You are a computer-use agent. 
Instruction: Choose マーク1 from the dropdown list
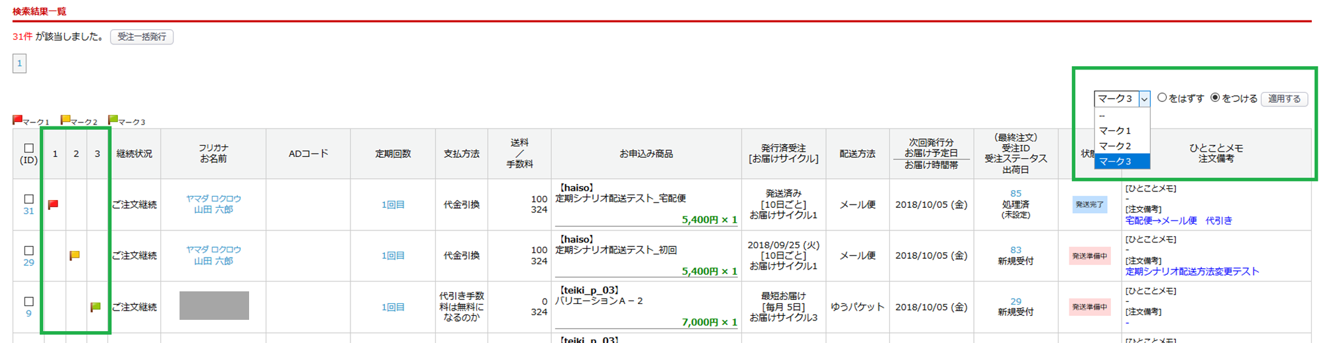click(x=1115, y=130)
